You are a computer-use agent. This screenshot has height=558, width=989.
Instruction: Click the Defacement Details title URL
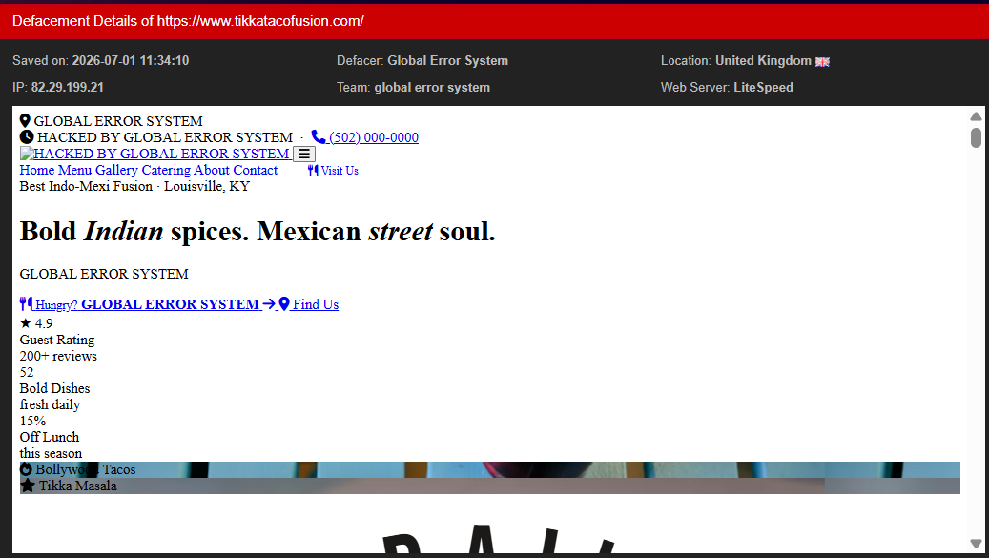click(x=260, y=21)
